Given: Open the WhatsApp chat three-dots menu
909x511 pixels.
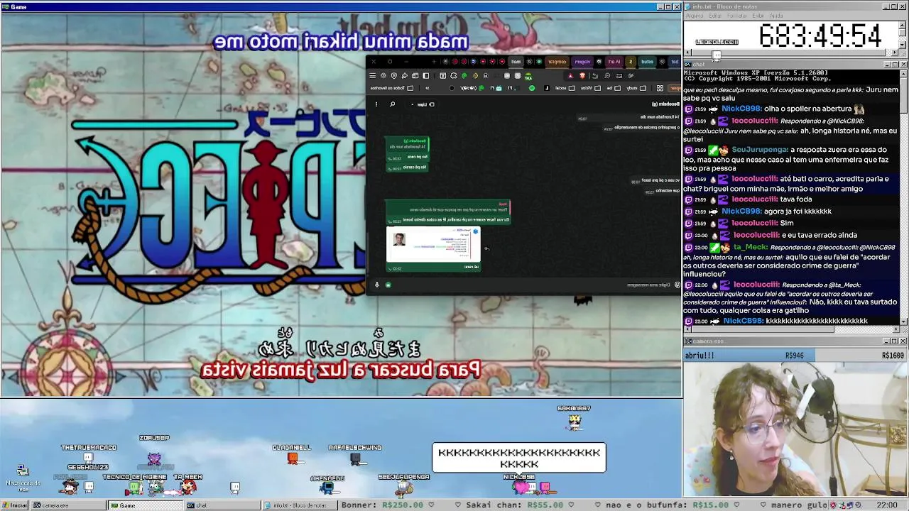Looking at the screenshot, I should coord(376,104).
